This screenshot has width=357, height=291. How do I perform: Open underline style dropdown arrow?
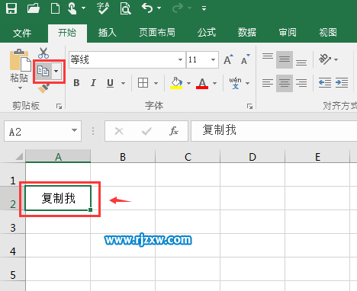coord(123,83)
